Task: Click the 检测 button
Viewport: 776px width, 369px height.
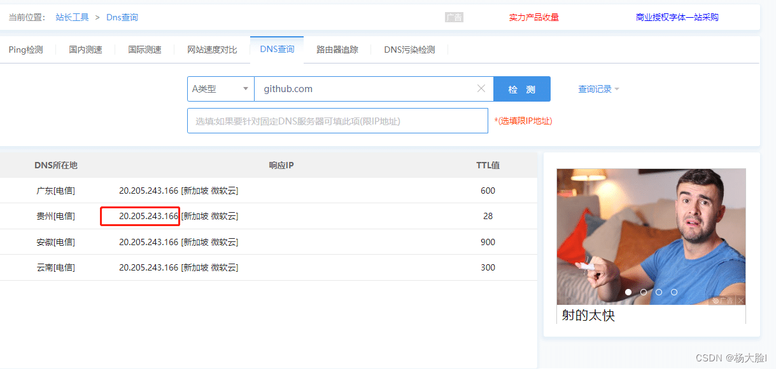Action: [522, 89]
